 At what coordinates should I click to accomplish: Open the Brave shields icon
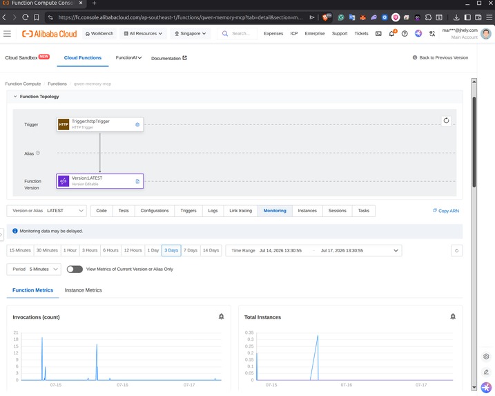[326, 17]
